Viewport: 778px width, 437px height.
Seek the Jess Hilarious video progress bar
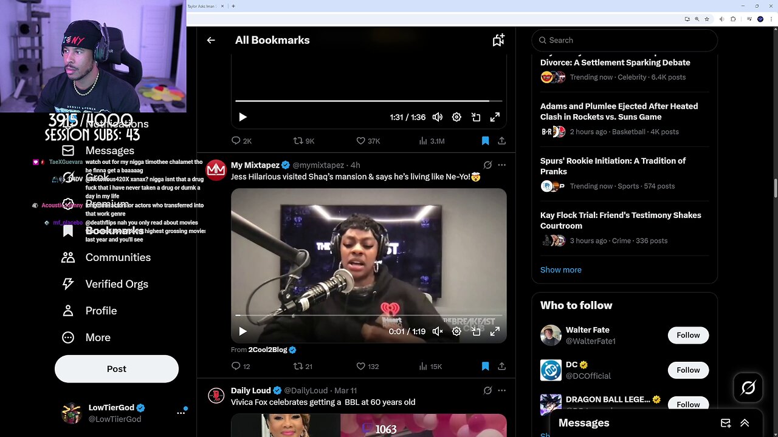pyautogui.click(x=368, y=316)
